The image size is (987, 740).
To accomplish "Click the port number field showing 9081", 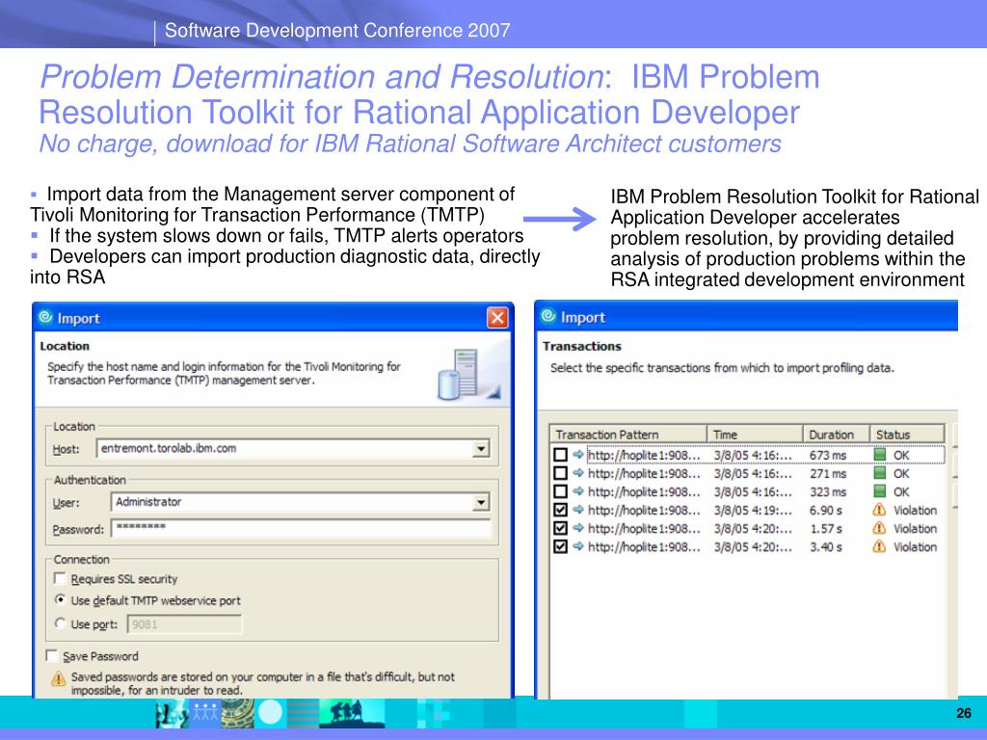I will 184,624.
